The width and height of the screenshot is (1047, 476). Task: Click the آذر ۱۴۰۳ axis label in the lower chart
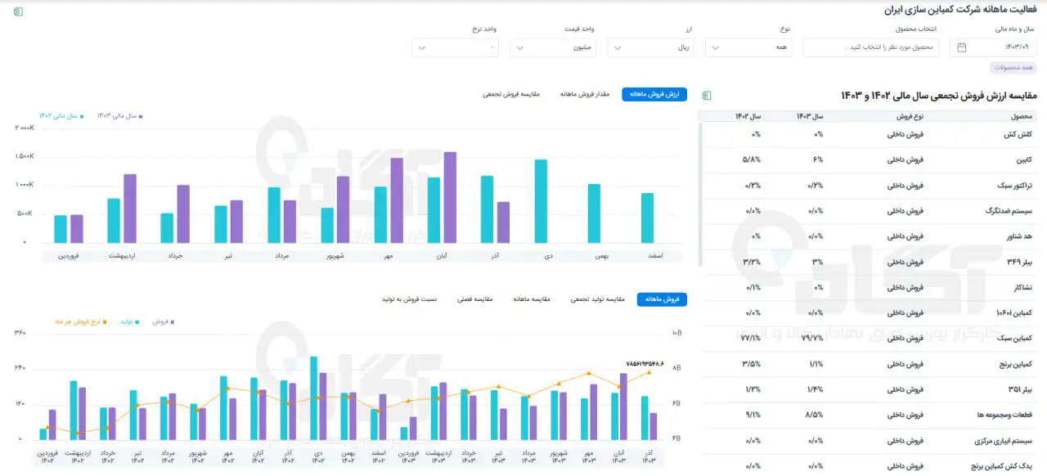pos(648,456)
